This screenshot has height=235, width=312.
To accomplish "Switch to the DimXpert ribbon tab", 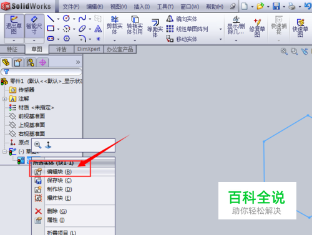I will pyautogui.click(x=89, y=49).
